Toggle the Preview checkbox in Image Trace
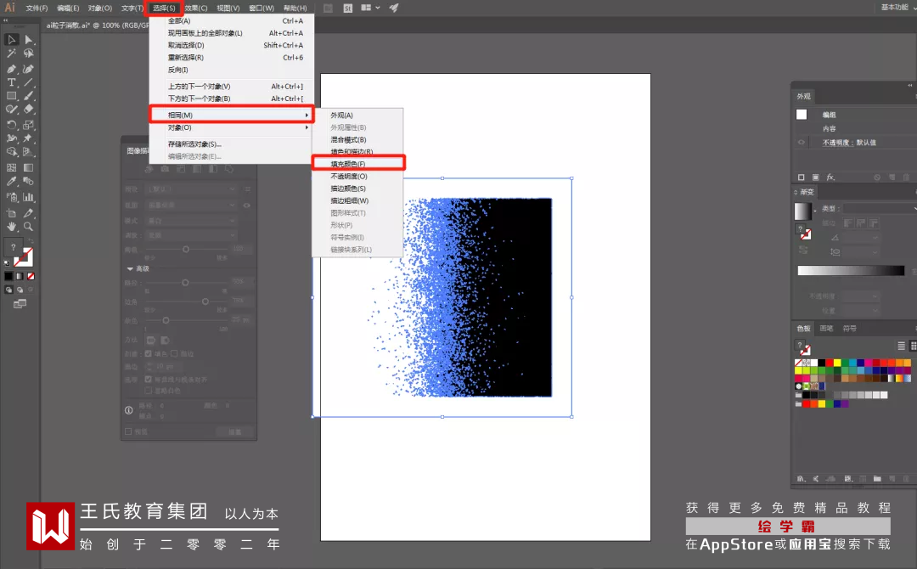Viewport: 917px width, 569px height. (128, 431)
